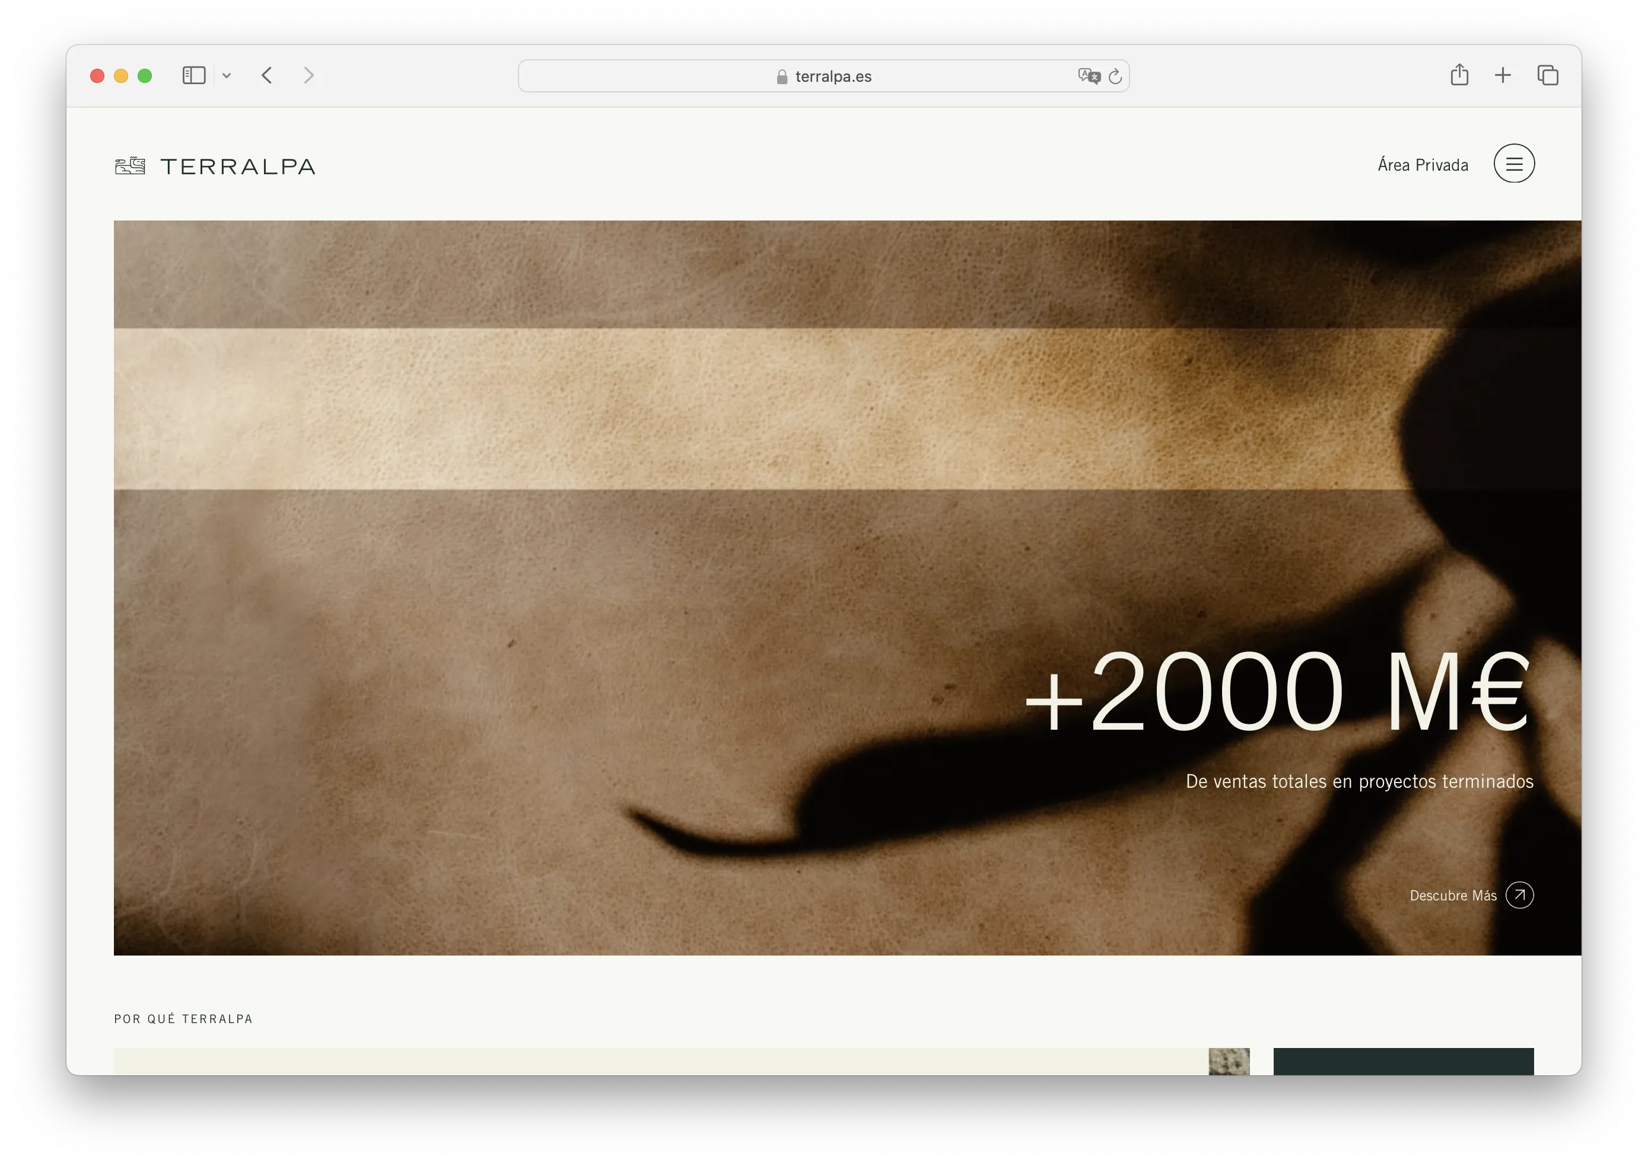The image size is (1648, 1163).
Task: Open the circular hamburger menu
Action: (1514, 164)
